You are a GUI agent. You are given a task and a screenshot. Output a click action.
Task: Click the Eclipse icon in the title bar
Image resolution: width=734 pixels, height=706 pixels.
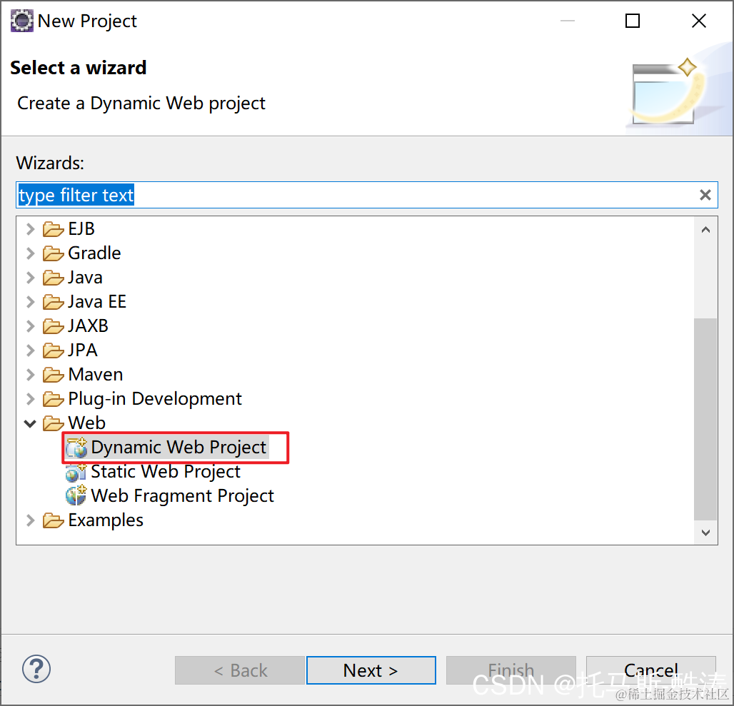21,21
